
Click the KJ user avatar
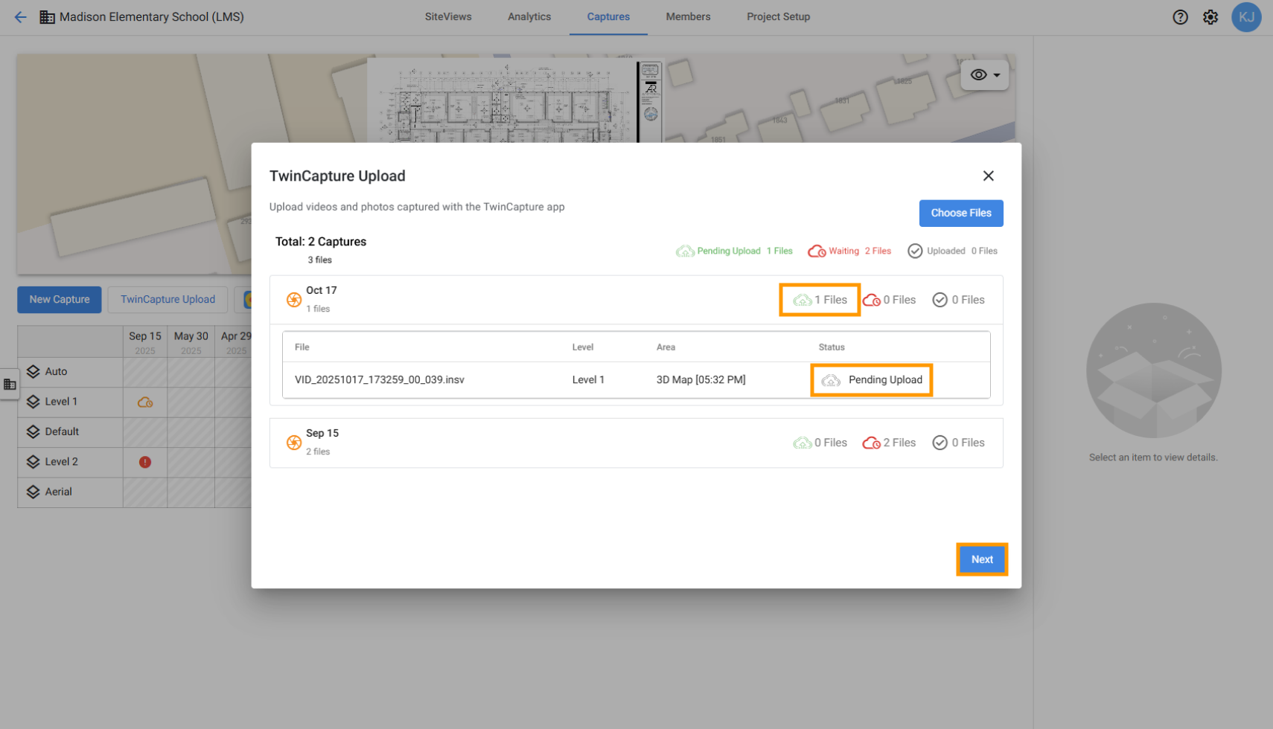1246,17
